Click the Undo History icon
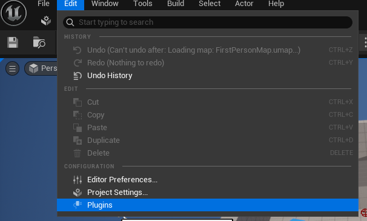This screenshot has height=221, width=367. 78,76
